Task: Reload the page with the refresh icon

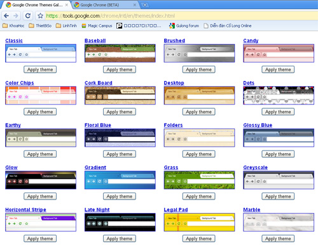Action: click(x=28, y=16)
